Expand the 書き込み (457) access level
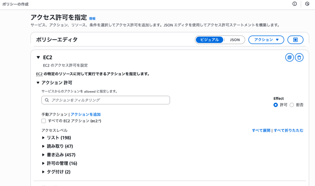The width and height of the screenshot is (315, 186). click(43, 155)
